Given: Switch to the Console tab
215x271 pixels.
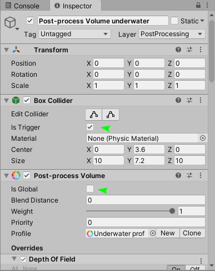Looking at the screenshot, I should (x=22, y=6).
